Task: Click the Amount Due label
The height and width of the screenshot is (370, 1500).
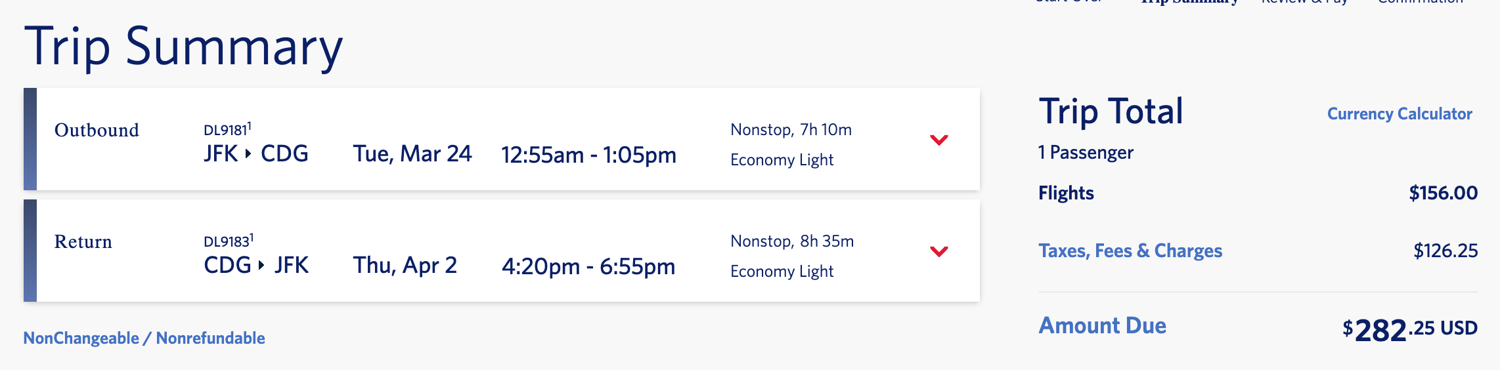Action: tap(1102, 325)
